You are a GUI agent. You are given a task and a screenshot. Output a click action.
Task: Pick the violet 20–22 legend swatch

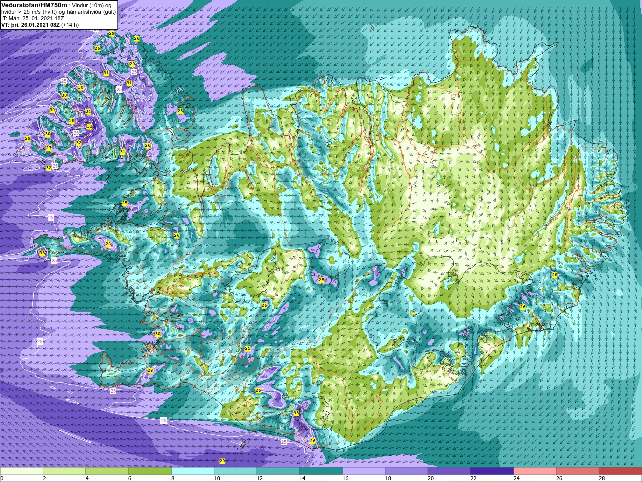click(x=449, y=471)
